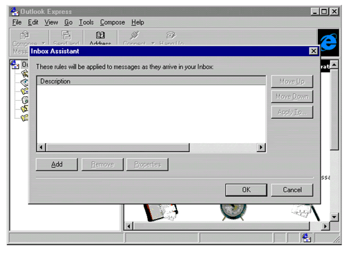Click the Internet Explorer logo
349x255 pixels.
pos(328,42)
